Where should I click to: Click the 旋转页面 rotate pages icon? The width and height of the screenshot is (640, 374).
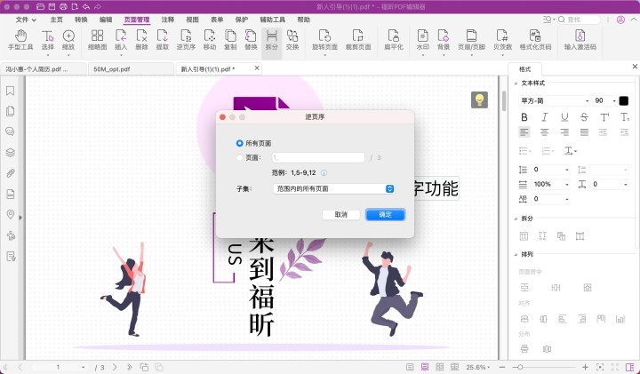324,39
